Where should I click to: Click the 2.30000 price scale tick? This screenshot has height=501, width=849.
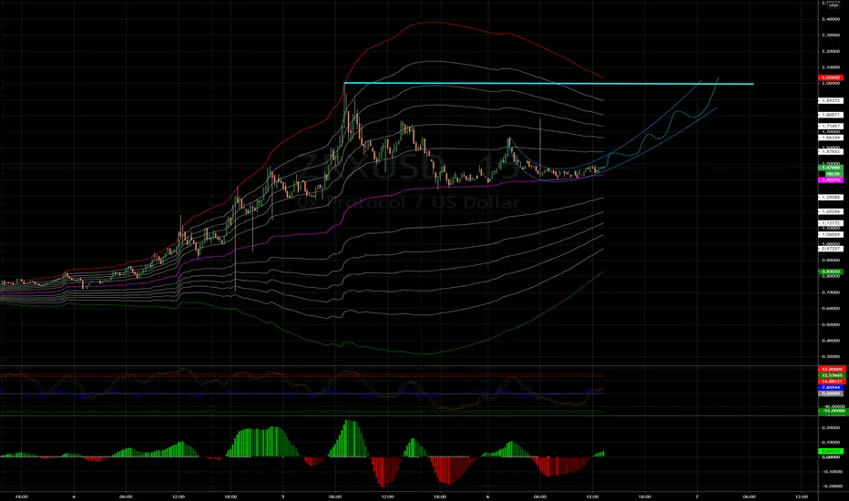(831, 36)
